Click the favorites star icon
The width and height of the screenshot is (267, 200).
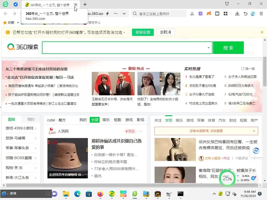point(5,22)
